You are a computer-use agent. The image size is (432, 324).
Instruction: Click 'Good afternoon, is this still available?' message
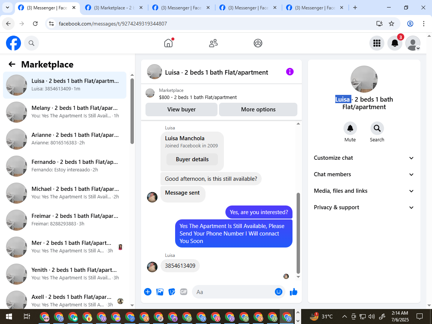pos(211,179)
